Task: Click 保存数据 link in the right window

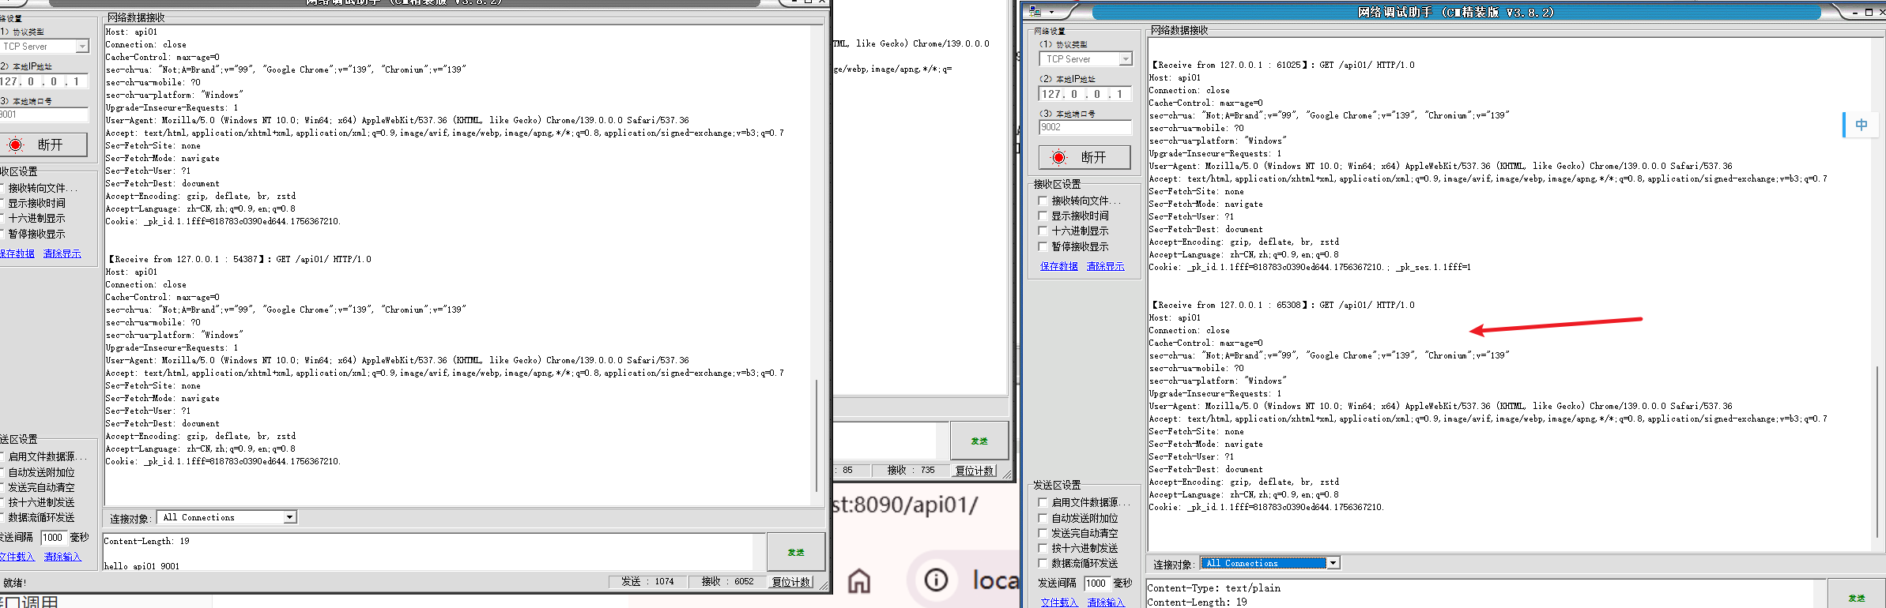Action: (x=1058, y=266)
